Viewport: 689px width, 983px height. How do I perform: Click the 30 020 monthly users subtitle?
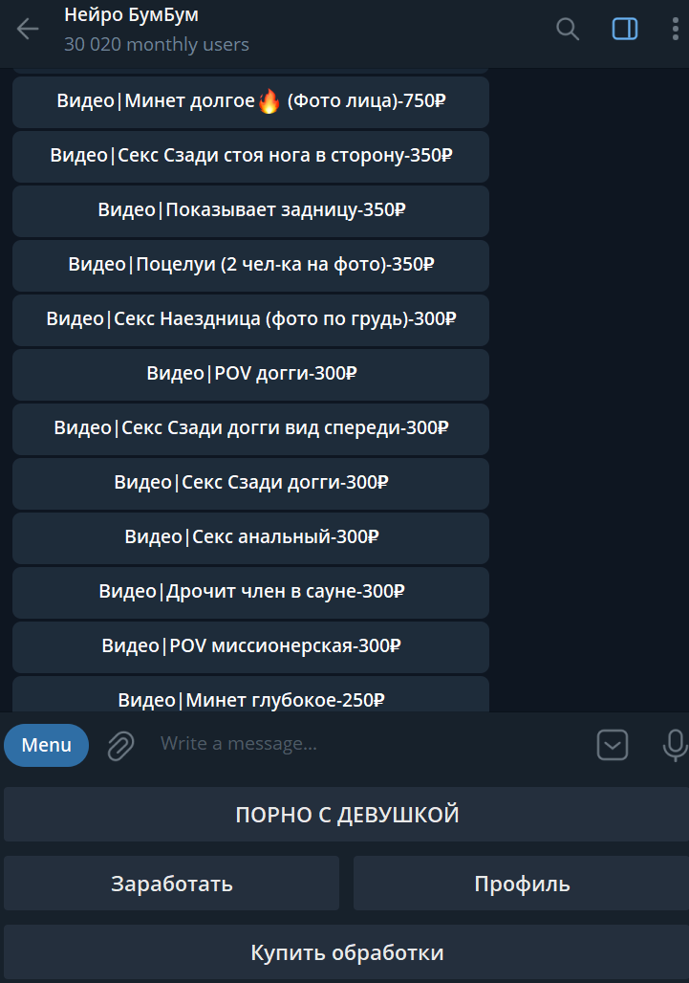pyautogui.click(x=157, y=45)
